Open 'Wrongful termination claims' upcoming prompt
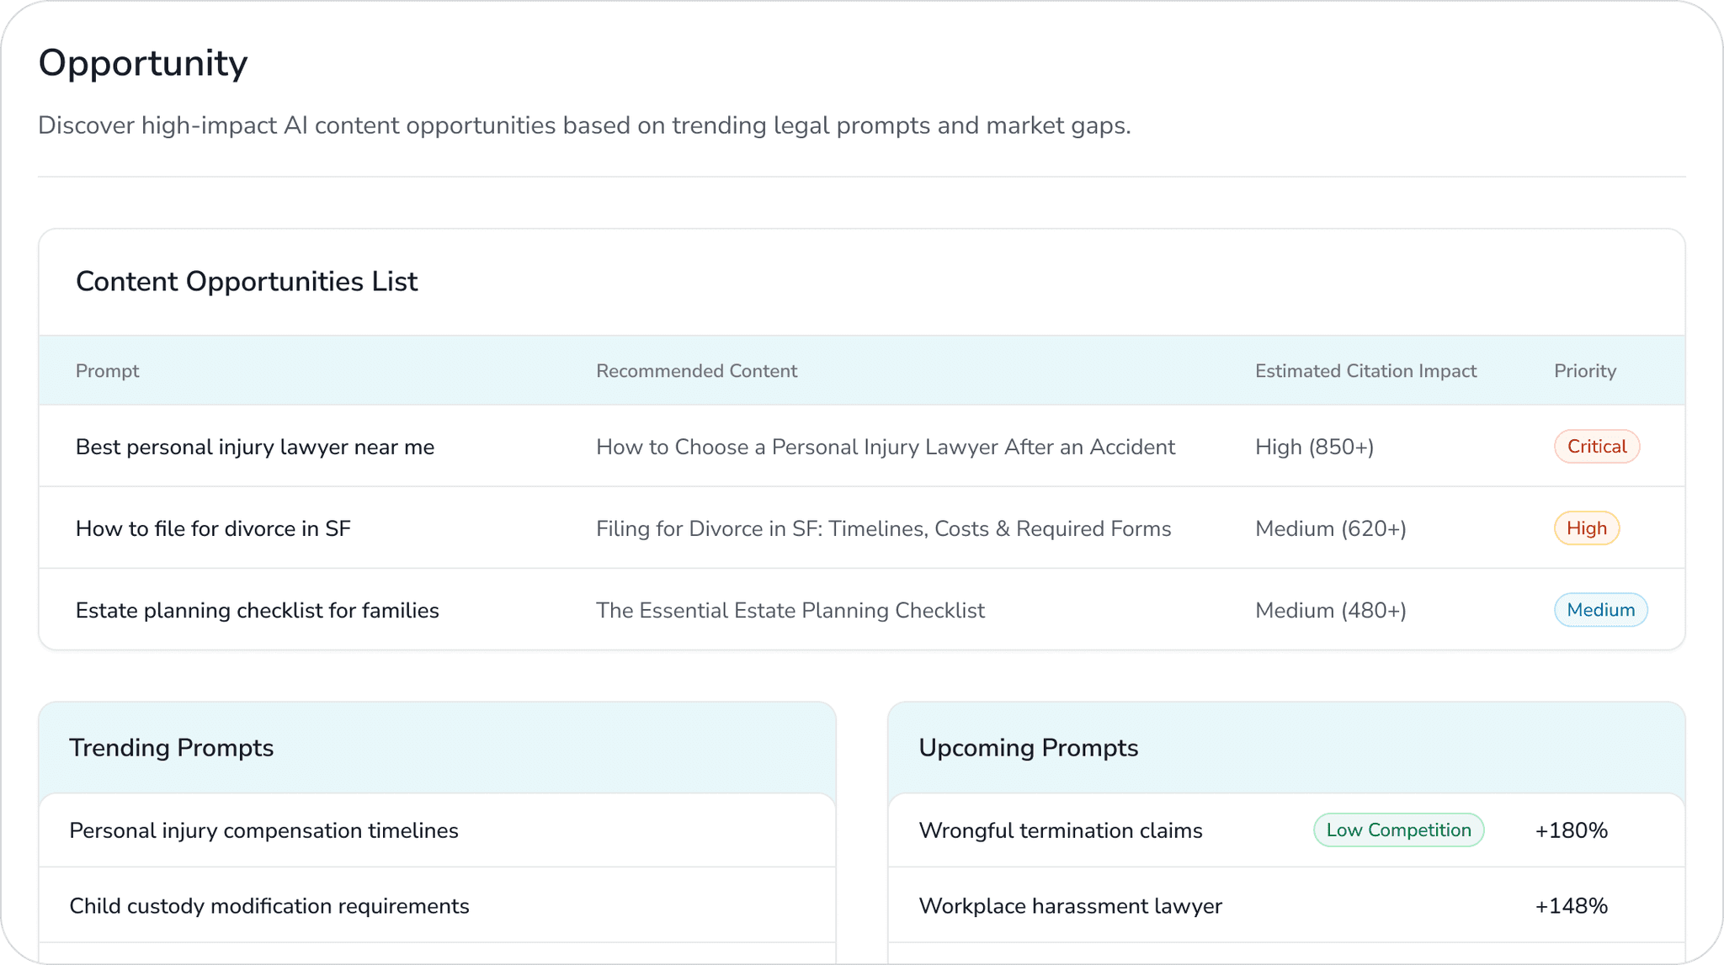The width and height of the screenshot is (1724, 965). tap(1060, 830)
